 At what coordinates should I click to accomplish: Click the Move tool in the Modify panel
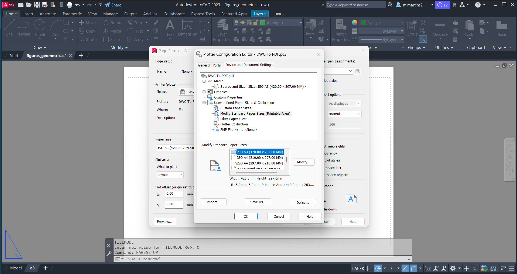tap(87, 23)
